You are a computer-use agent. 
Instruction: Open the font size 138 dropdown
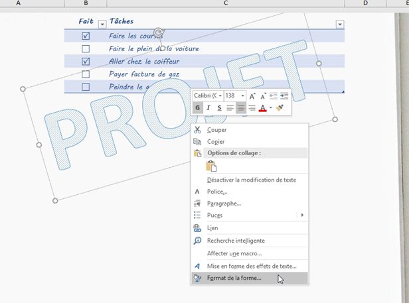242,95
